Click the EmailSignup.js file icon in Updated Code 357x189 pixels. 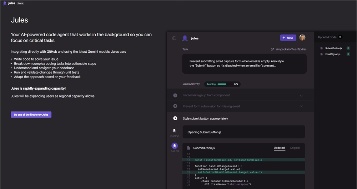[322, 54]
